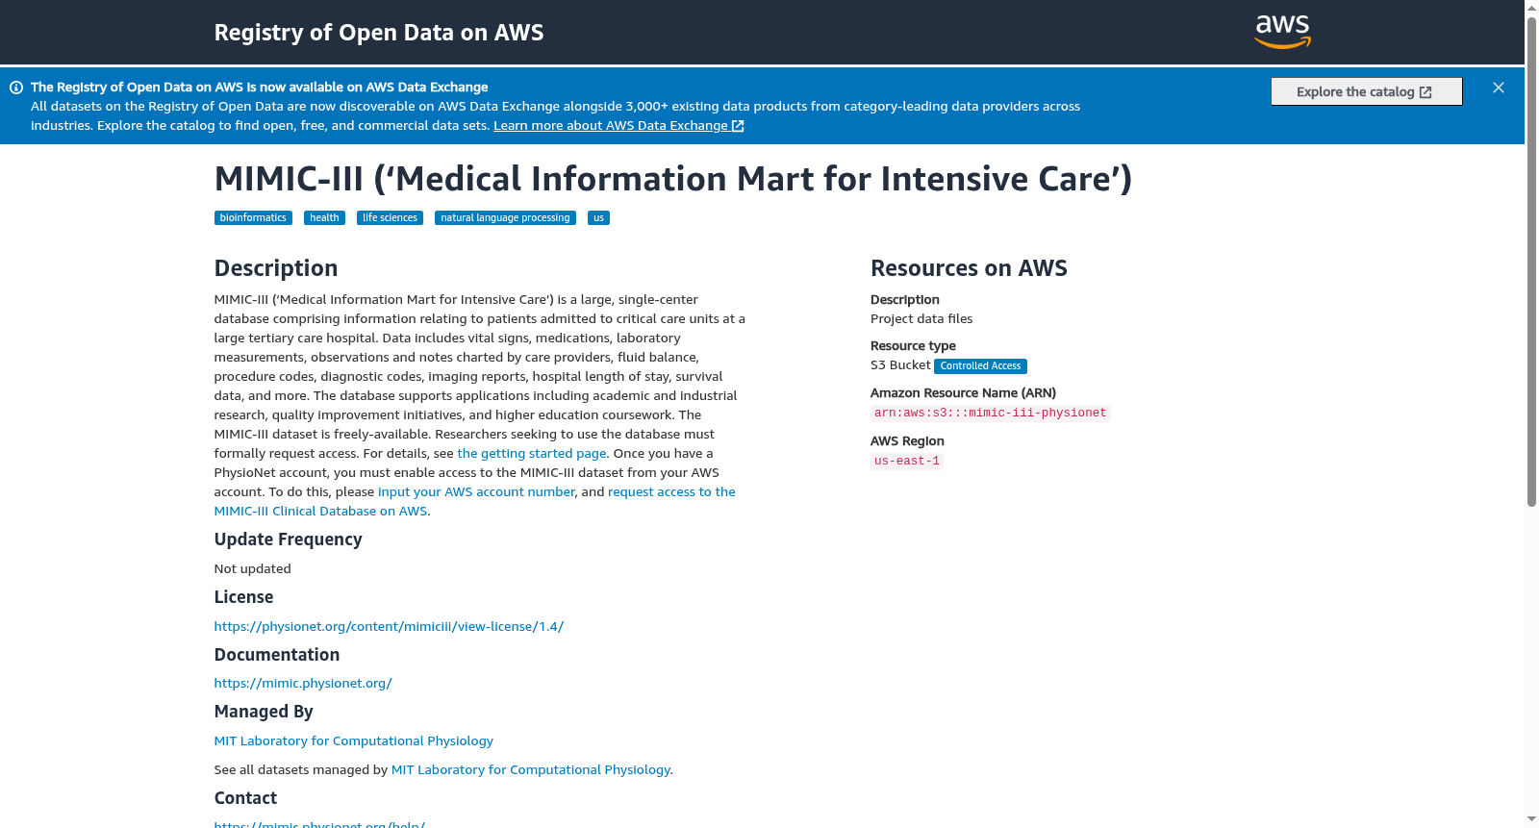Click the vertical scrollbar thumb

[1532, 260]
